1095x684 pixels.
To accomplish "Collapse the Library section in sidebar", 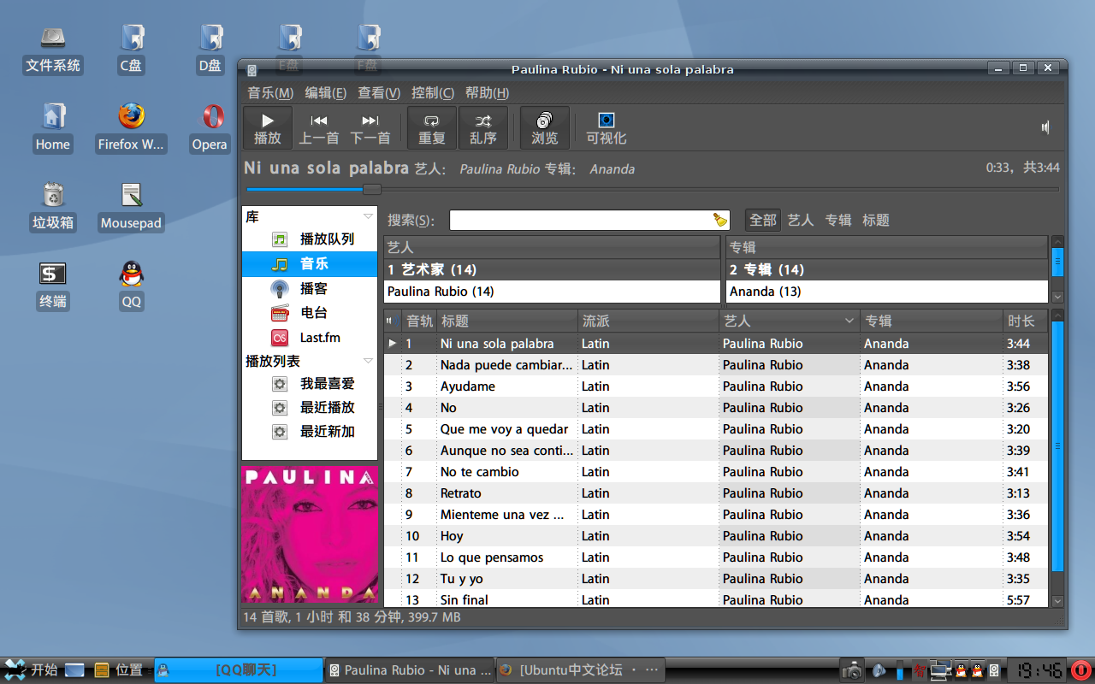I will click(x=368, y=216).
